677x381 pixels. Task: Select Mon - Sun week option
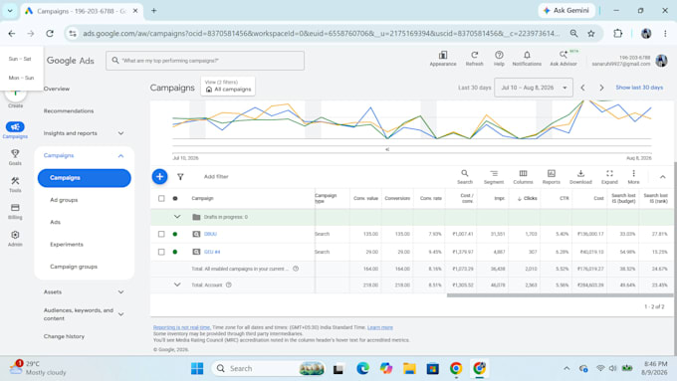click(21, 78)
